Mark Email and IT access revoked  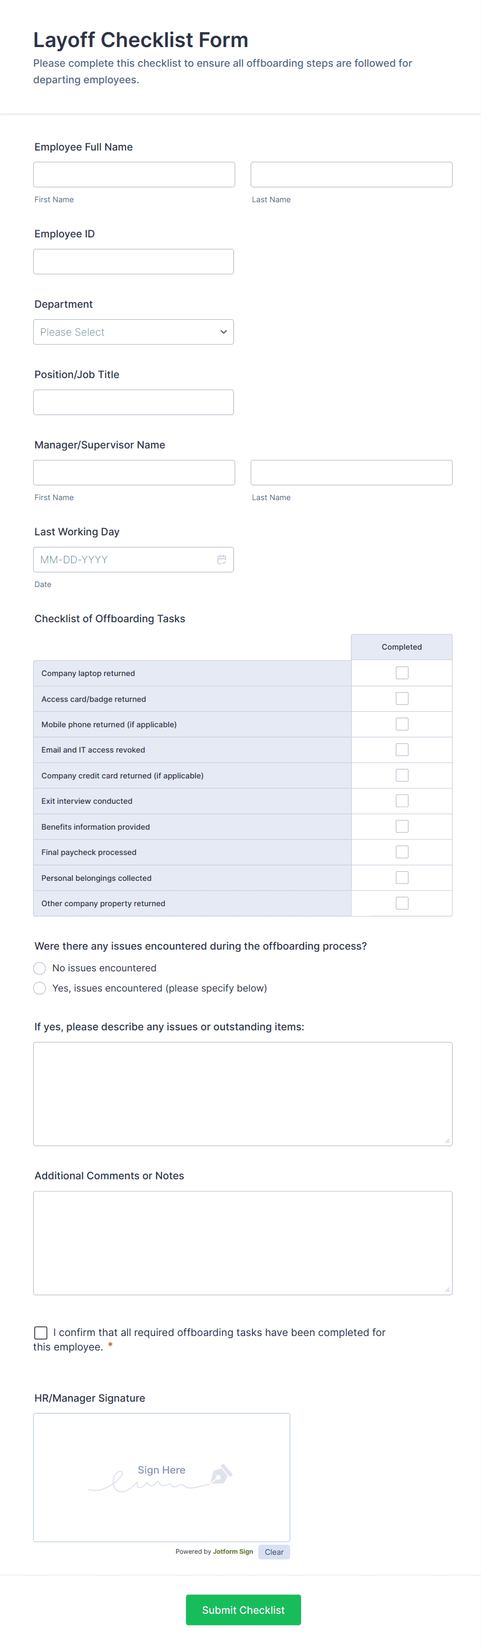tap(401, 750)
